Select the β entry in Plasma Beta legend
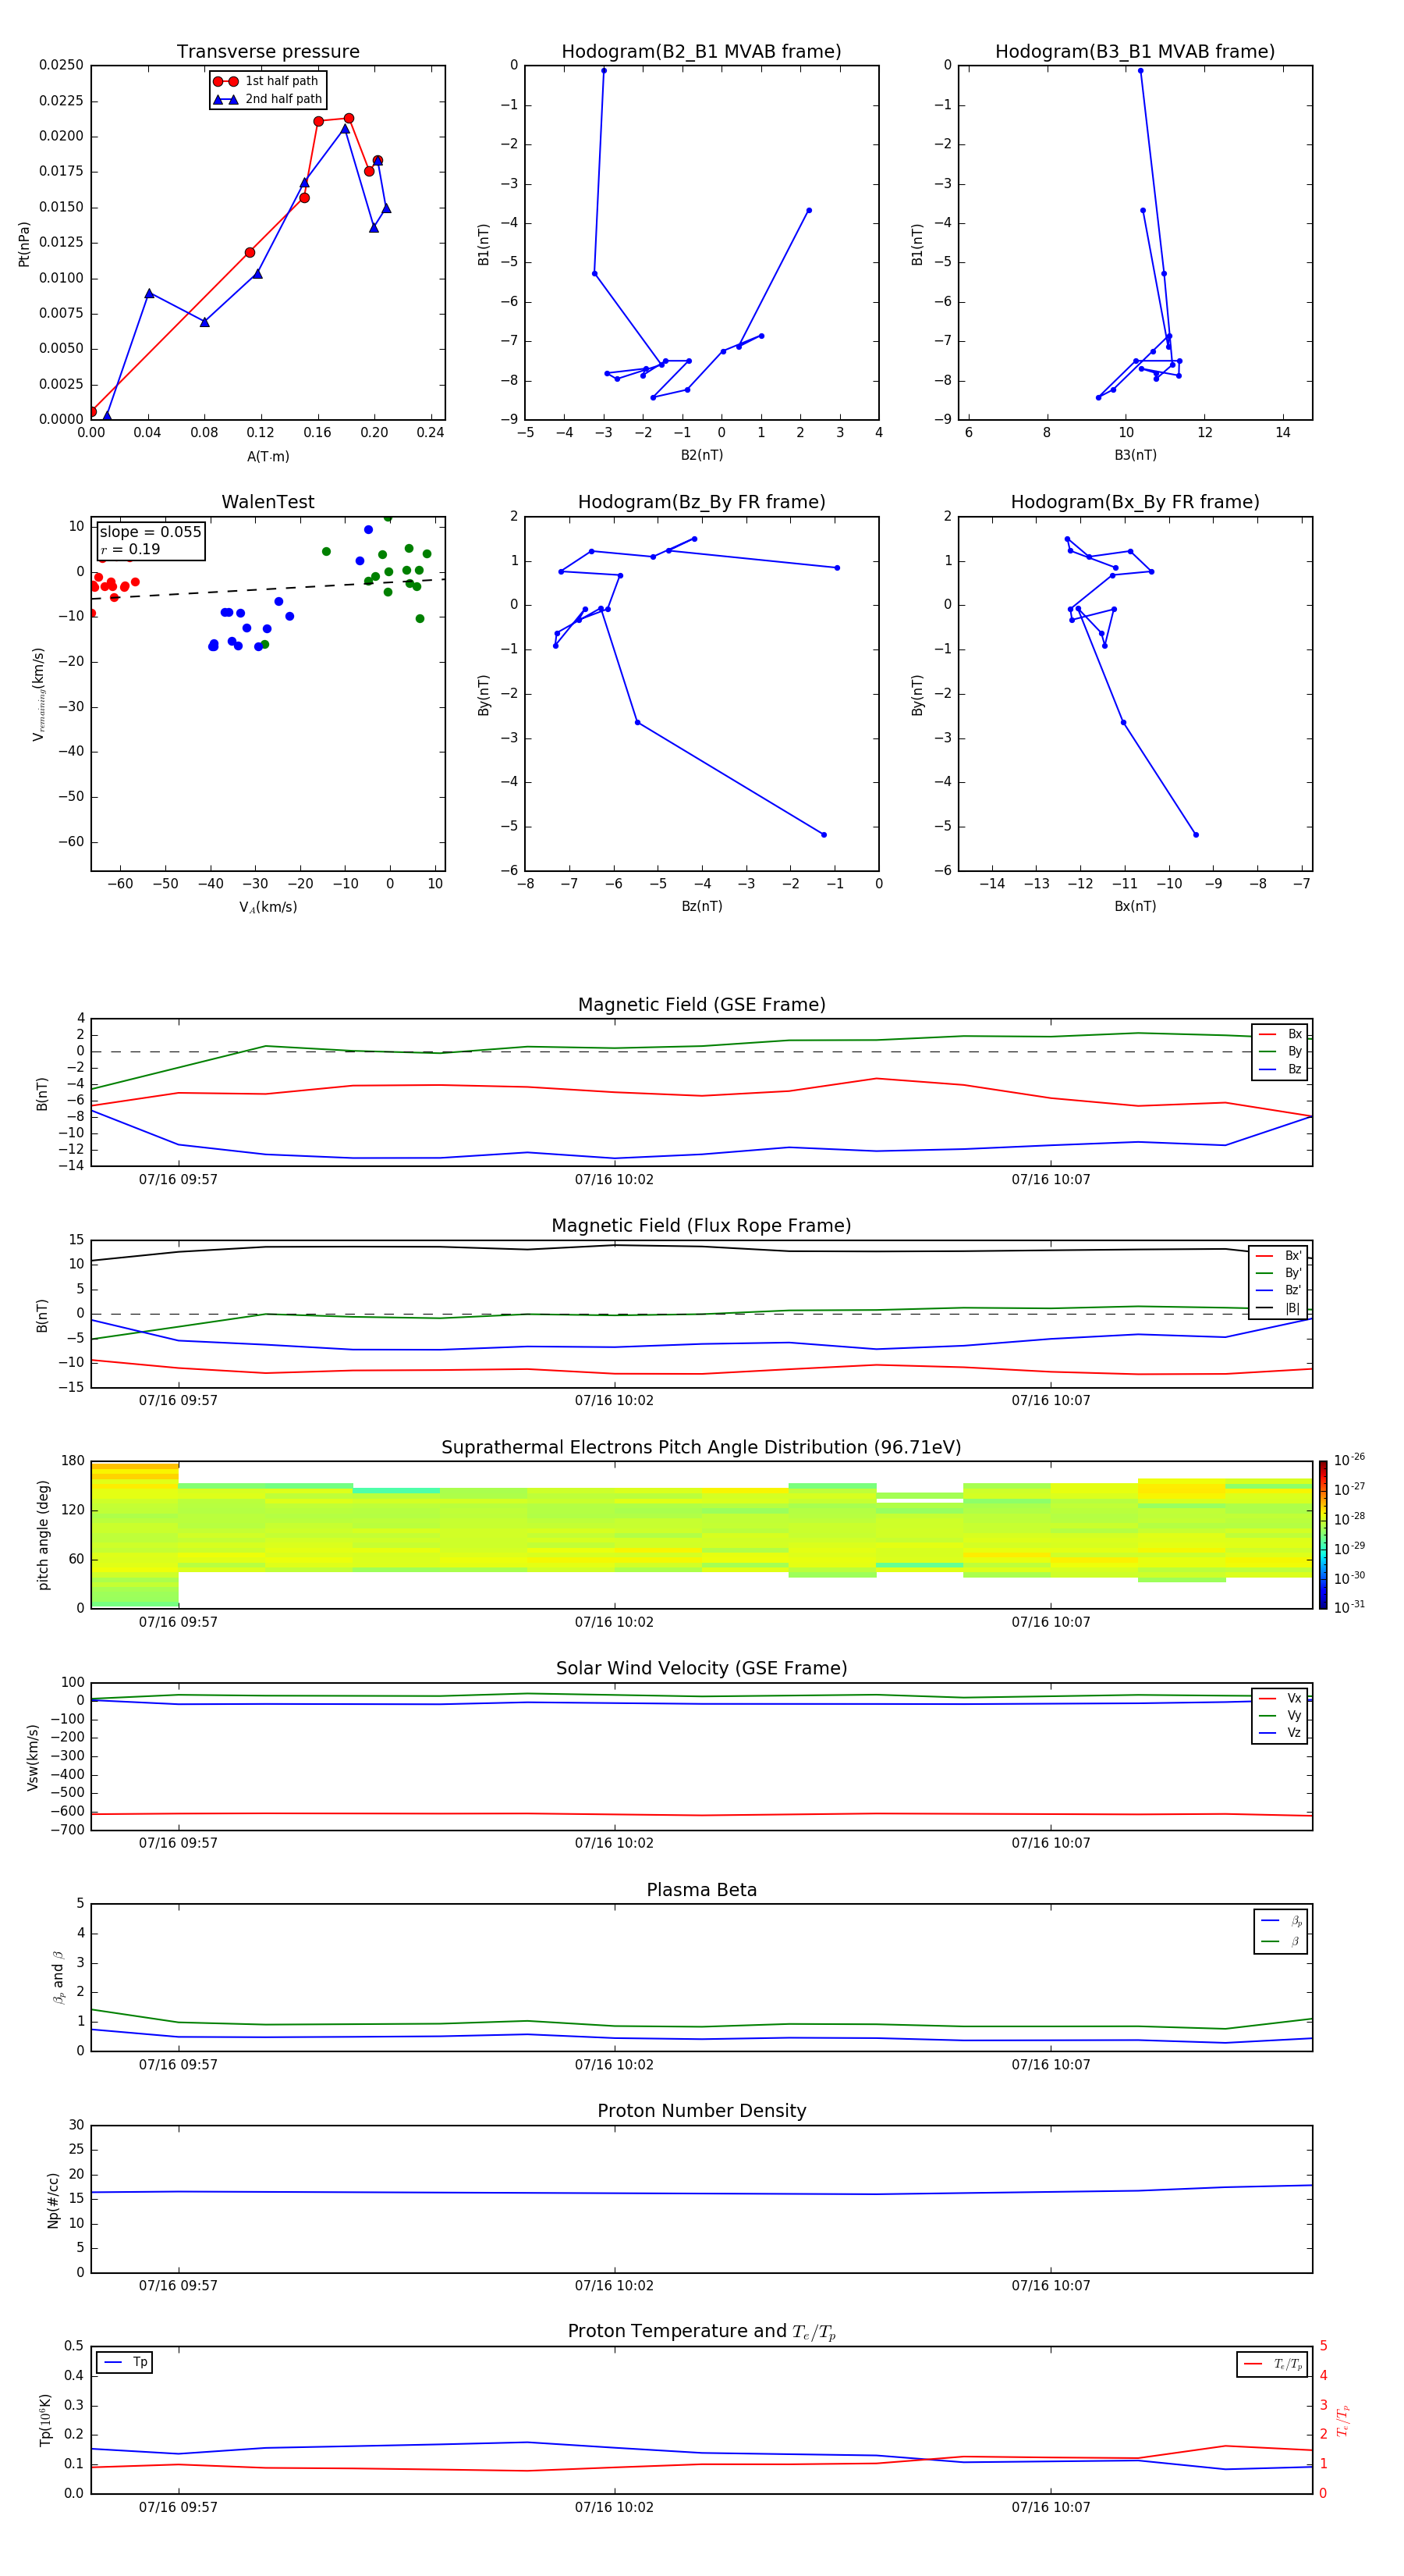 (1281, 1941)
